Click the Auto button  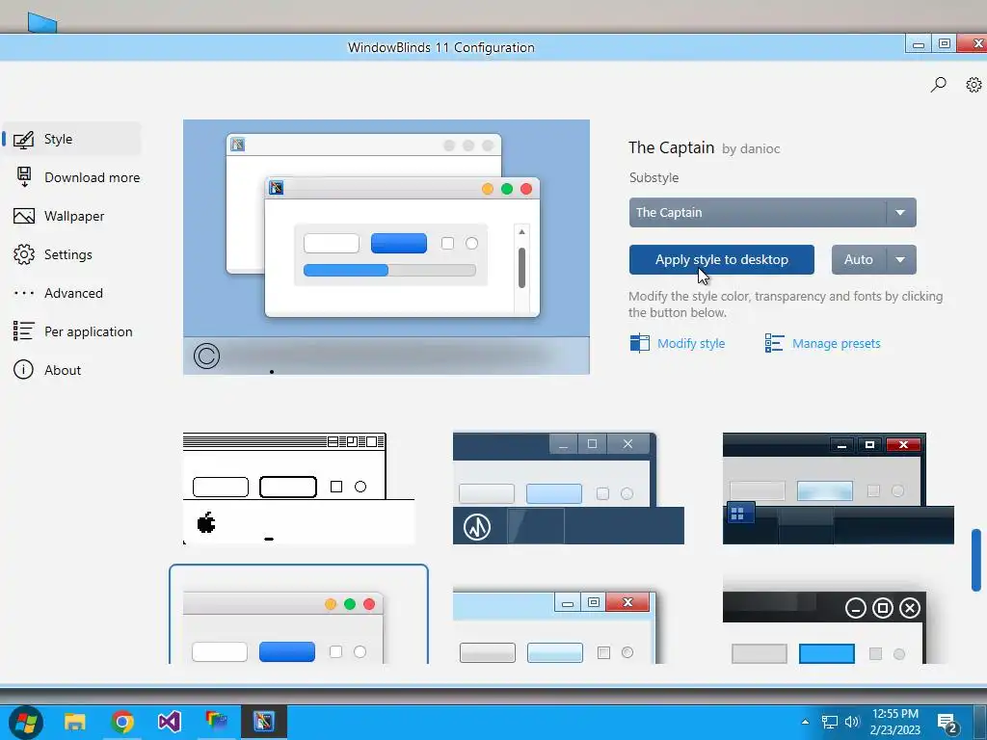point(859,260)
